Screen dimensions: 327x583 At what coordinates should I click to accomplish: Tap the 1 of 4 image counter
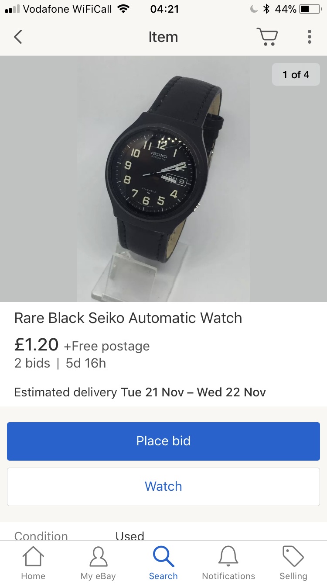(296, 75)
